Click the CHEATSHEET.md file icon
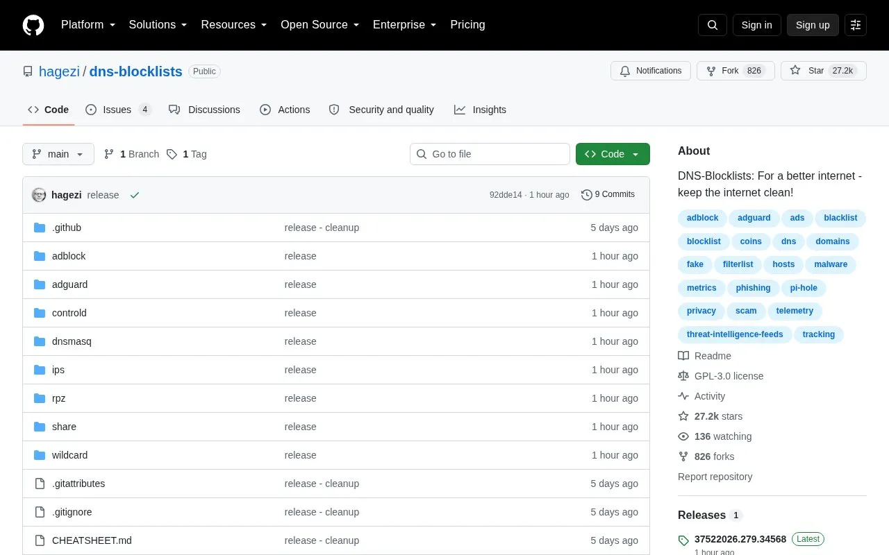The height and width of the screenshot is (555, 889). click(40, 540)
